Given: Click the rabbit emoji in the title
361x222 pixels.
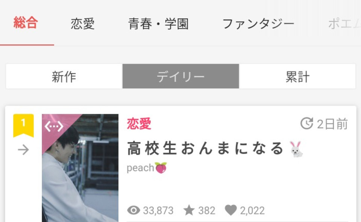Looking at the screenshot, I should coord(296,149).
